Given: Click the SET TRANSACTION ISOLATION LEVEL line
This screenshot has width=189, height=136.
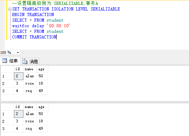Looking at the screenshot, I should tap(66, 9).
